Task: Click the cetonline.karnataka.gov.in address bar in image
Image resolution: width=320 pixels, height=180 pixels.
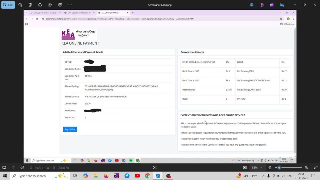Action: (160, 19)
